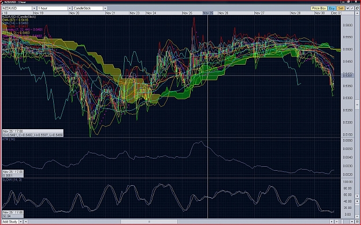Image resolution: width=361 pixels, height=225 pixels.
Task: Click the EMA (87) legend entry
Action: pyautogui.click(x=15, y=20)
